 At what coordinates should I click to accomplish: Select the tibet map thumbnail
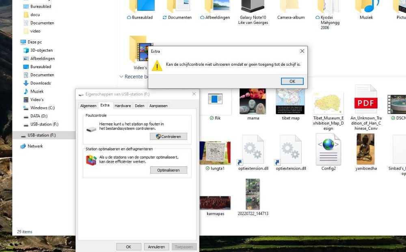pos(290,101)
